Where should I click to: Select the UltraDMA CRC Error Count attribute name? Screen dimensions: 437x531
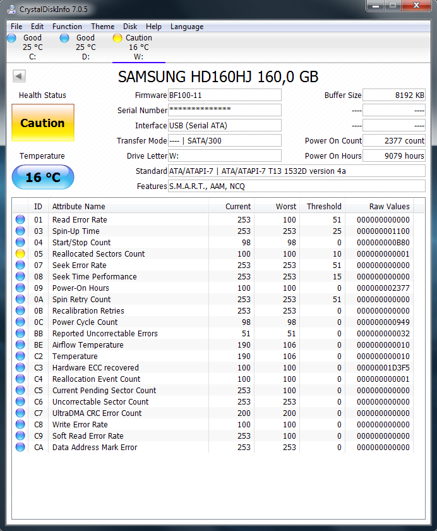coord(97,413)
